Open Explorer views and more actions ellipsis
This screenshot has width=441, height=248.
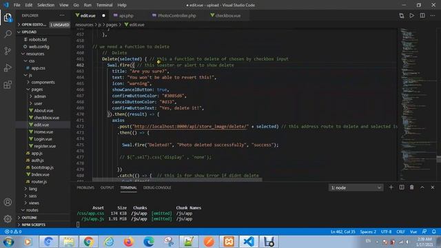coord(62,15)
